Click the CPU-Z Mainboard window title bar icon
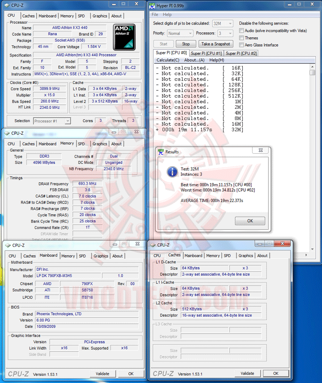Screen dimensions: 322x383 pos(8,245)
